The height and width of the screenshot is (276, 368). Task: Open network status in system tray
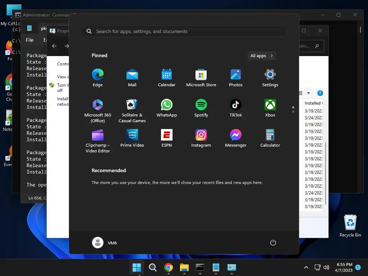(x=318, y=267)
